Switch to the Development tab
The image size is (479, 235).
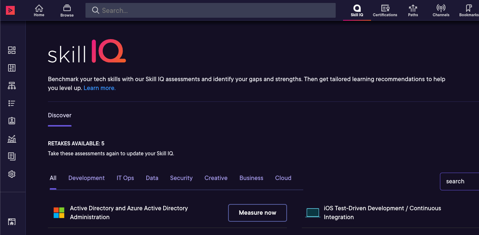[x=87, y=178]
